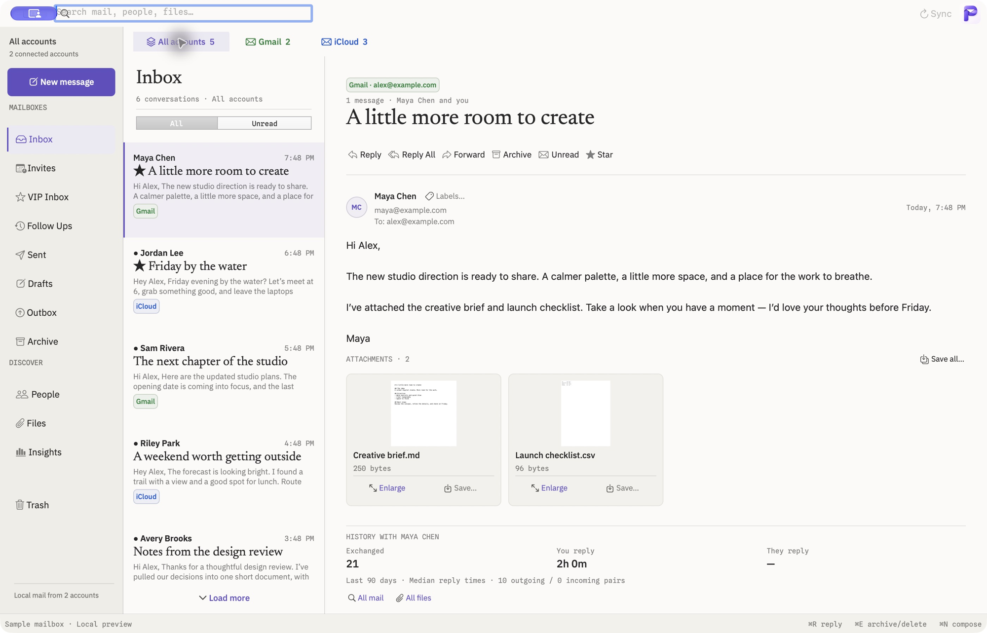Focus the search mail field
Viewport: 987px width, 633px height.
coord(183,13)
